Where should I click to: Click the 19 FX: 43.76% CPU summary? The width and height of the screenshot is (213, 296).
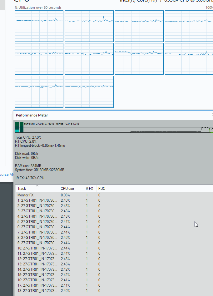29,178
